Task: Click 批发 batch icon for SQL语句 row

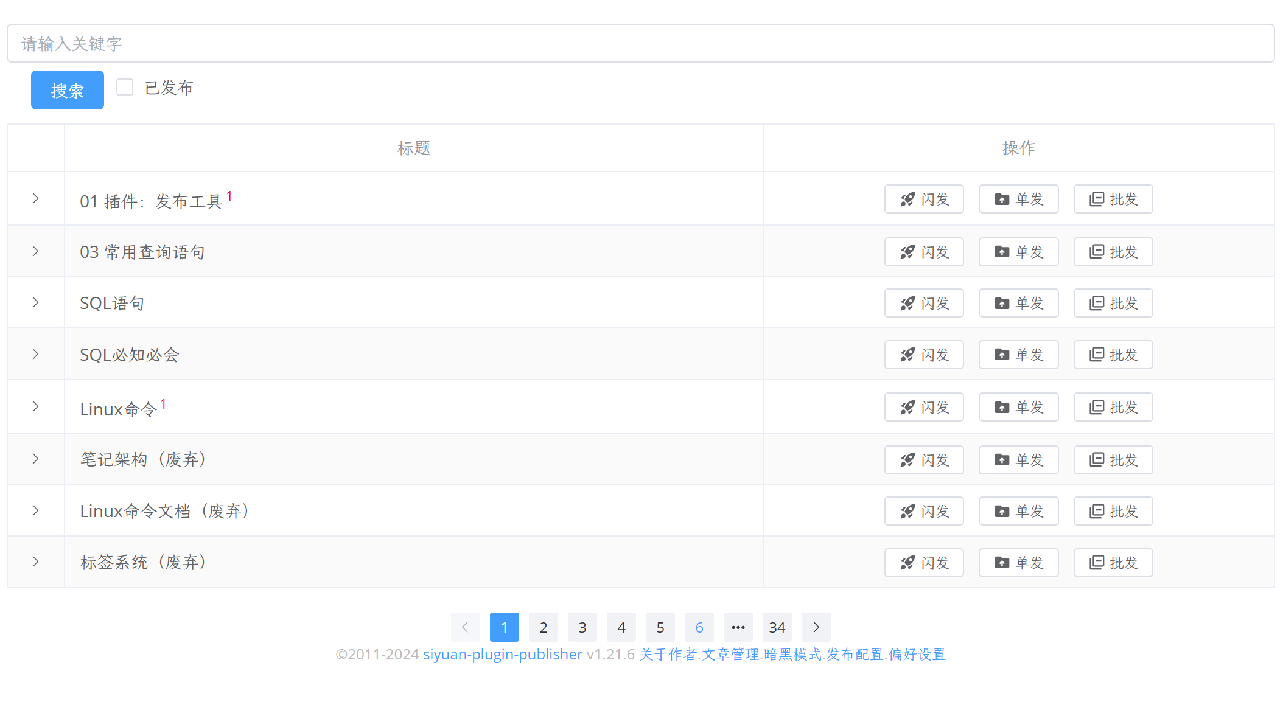Action: point(1096,303)
